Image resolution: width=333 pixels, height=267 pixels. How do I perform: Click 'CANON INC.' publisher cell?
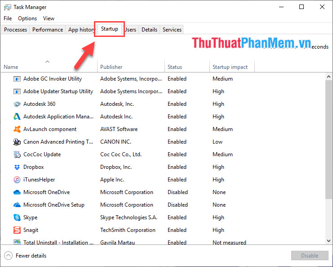click(116, 142)
